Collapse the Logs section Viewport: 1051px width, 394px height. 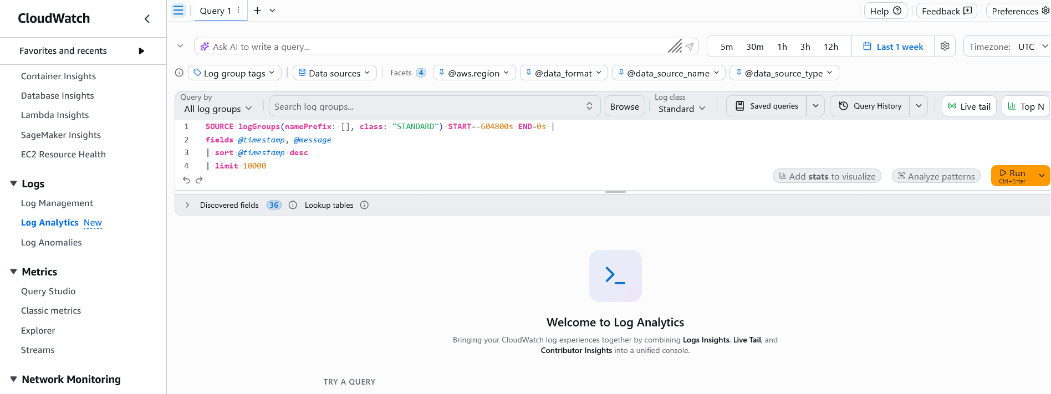(14, 183)
